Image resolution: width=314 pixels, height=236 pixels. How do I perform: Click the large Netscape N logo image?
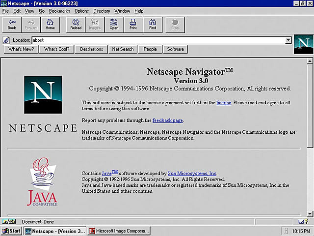coord(43,94)
